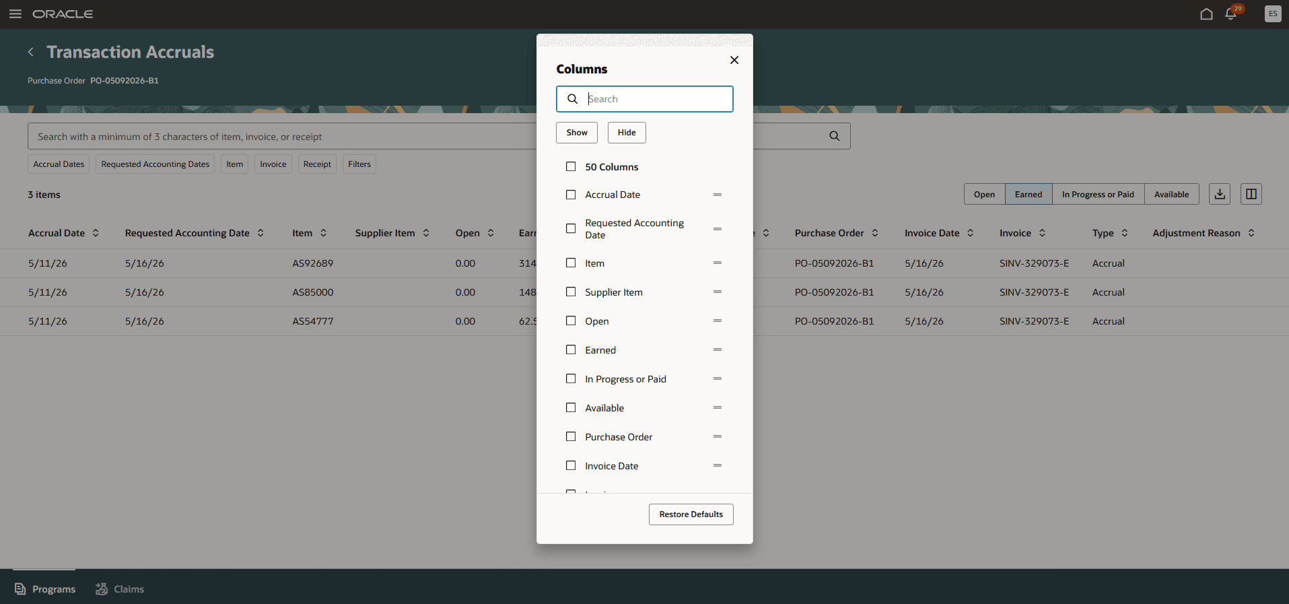Sort by Supplier Item arrows
This screenshot has width=1289, height=604.
click(426, 233)
